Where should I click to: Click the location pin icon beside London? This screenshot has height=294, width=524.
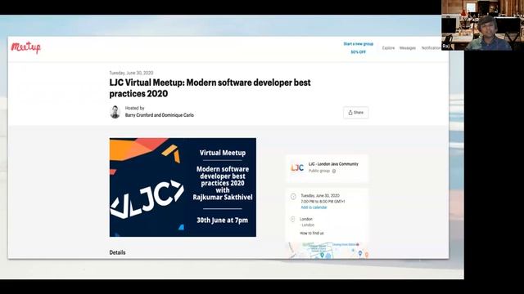pyautogui.click(x=293, y=219)
